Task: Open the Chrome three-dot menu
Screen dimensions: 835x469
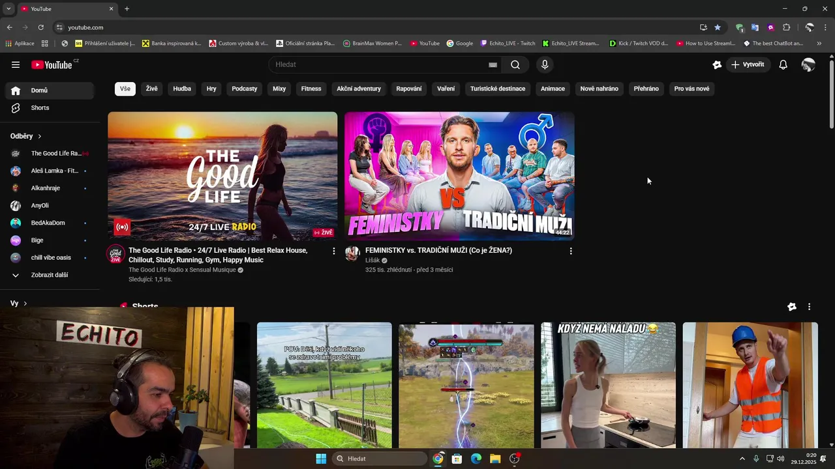Action: 826,27
